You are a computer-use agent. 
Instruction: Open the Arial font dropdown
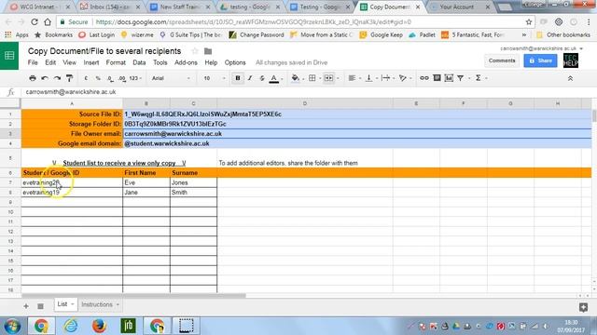[x=171, y=78]
